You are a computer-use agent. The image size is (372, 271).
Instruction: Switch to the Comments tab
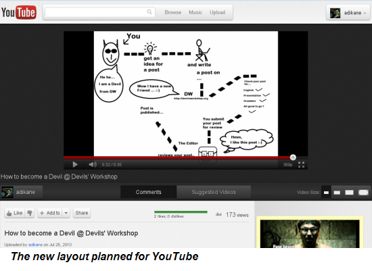149,192
